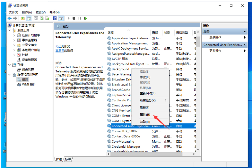Click the Refresh toolbar icon

42,18
